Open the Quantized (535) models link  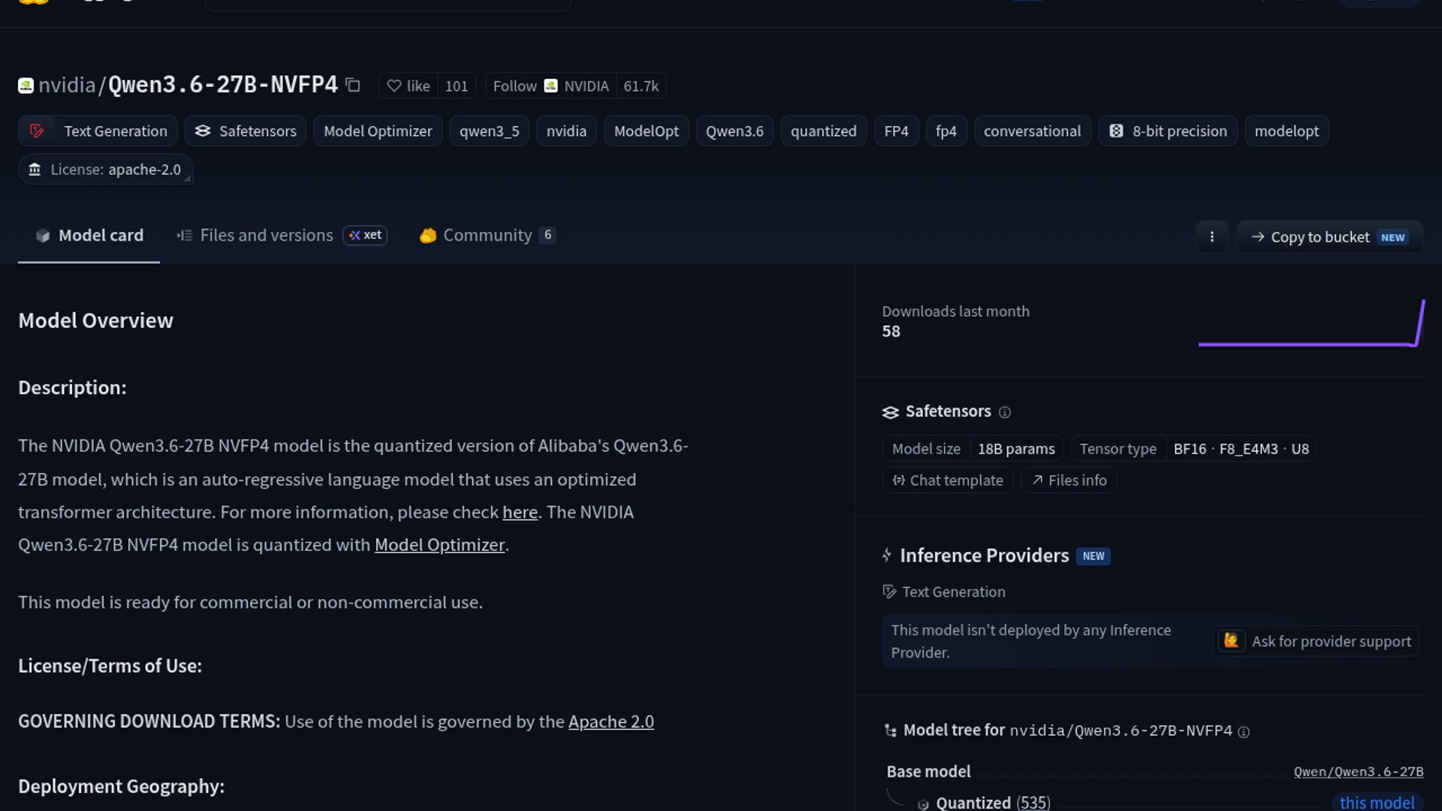coord(993,802)
